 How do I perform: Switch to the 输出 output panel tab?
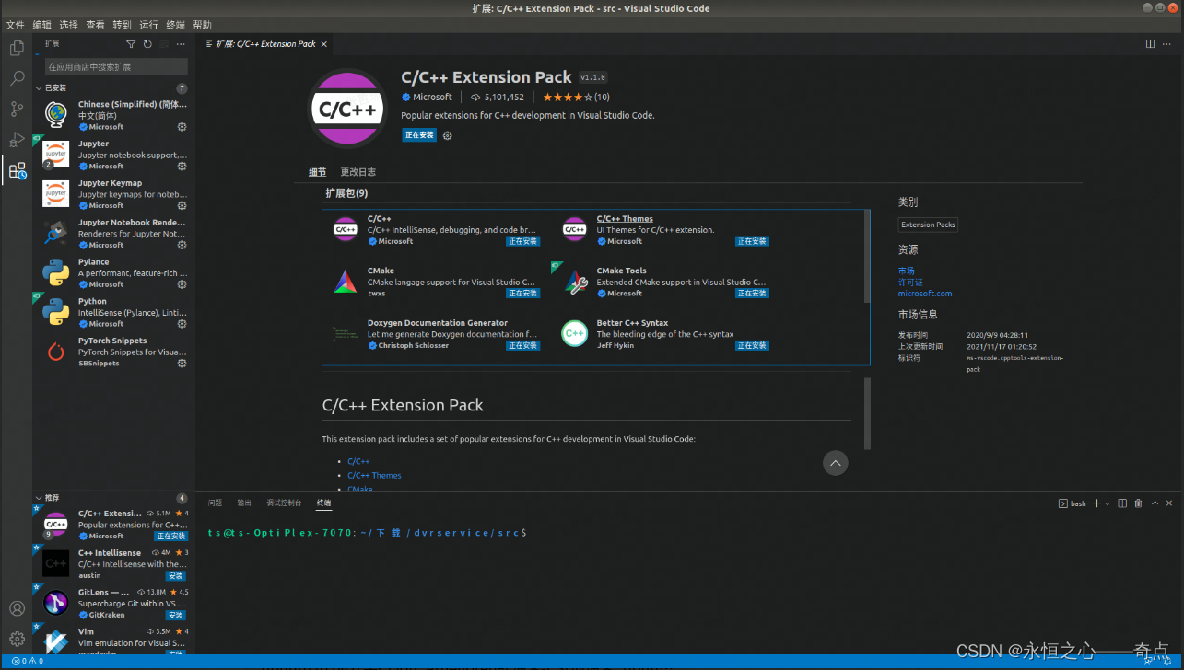pos(244,502)
